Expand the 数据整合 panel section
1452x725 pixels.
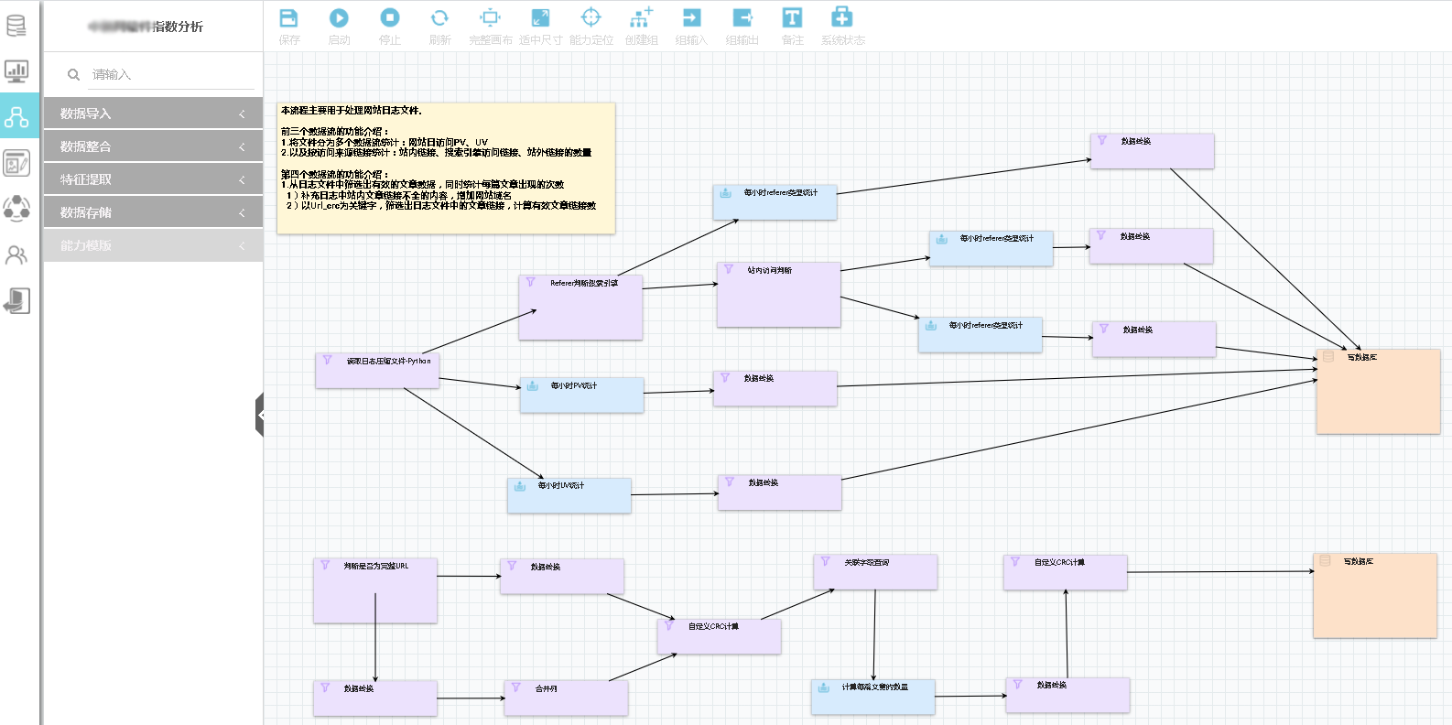(x=153, y=146)
